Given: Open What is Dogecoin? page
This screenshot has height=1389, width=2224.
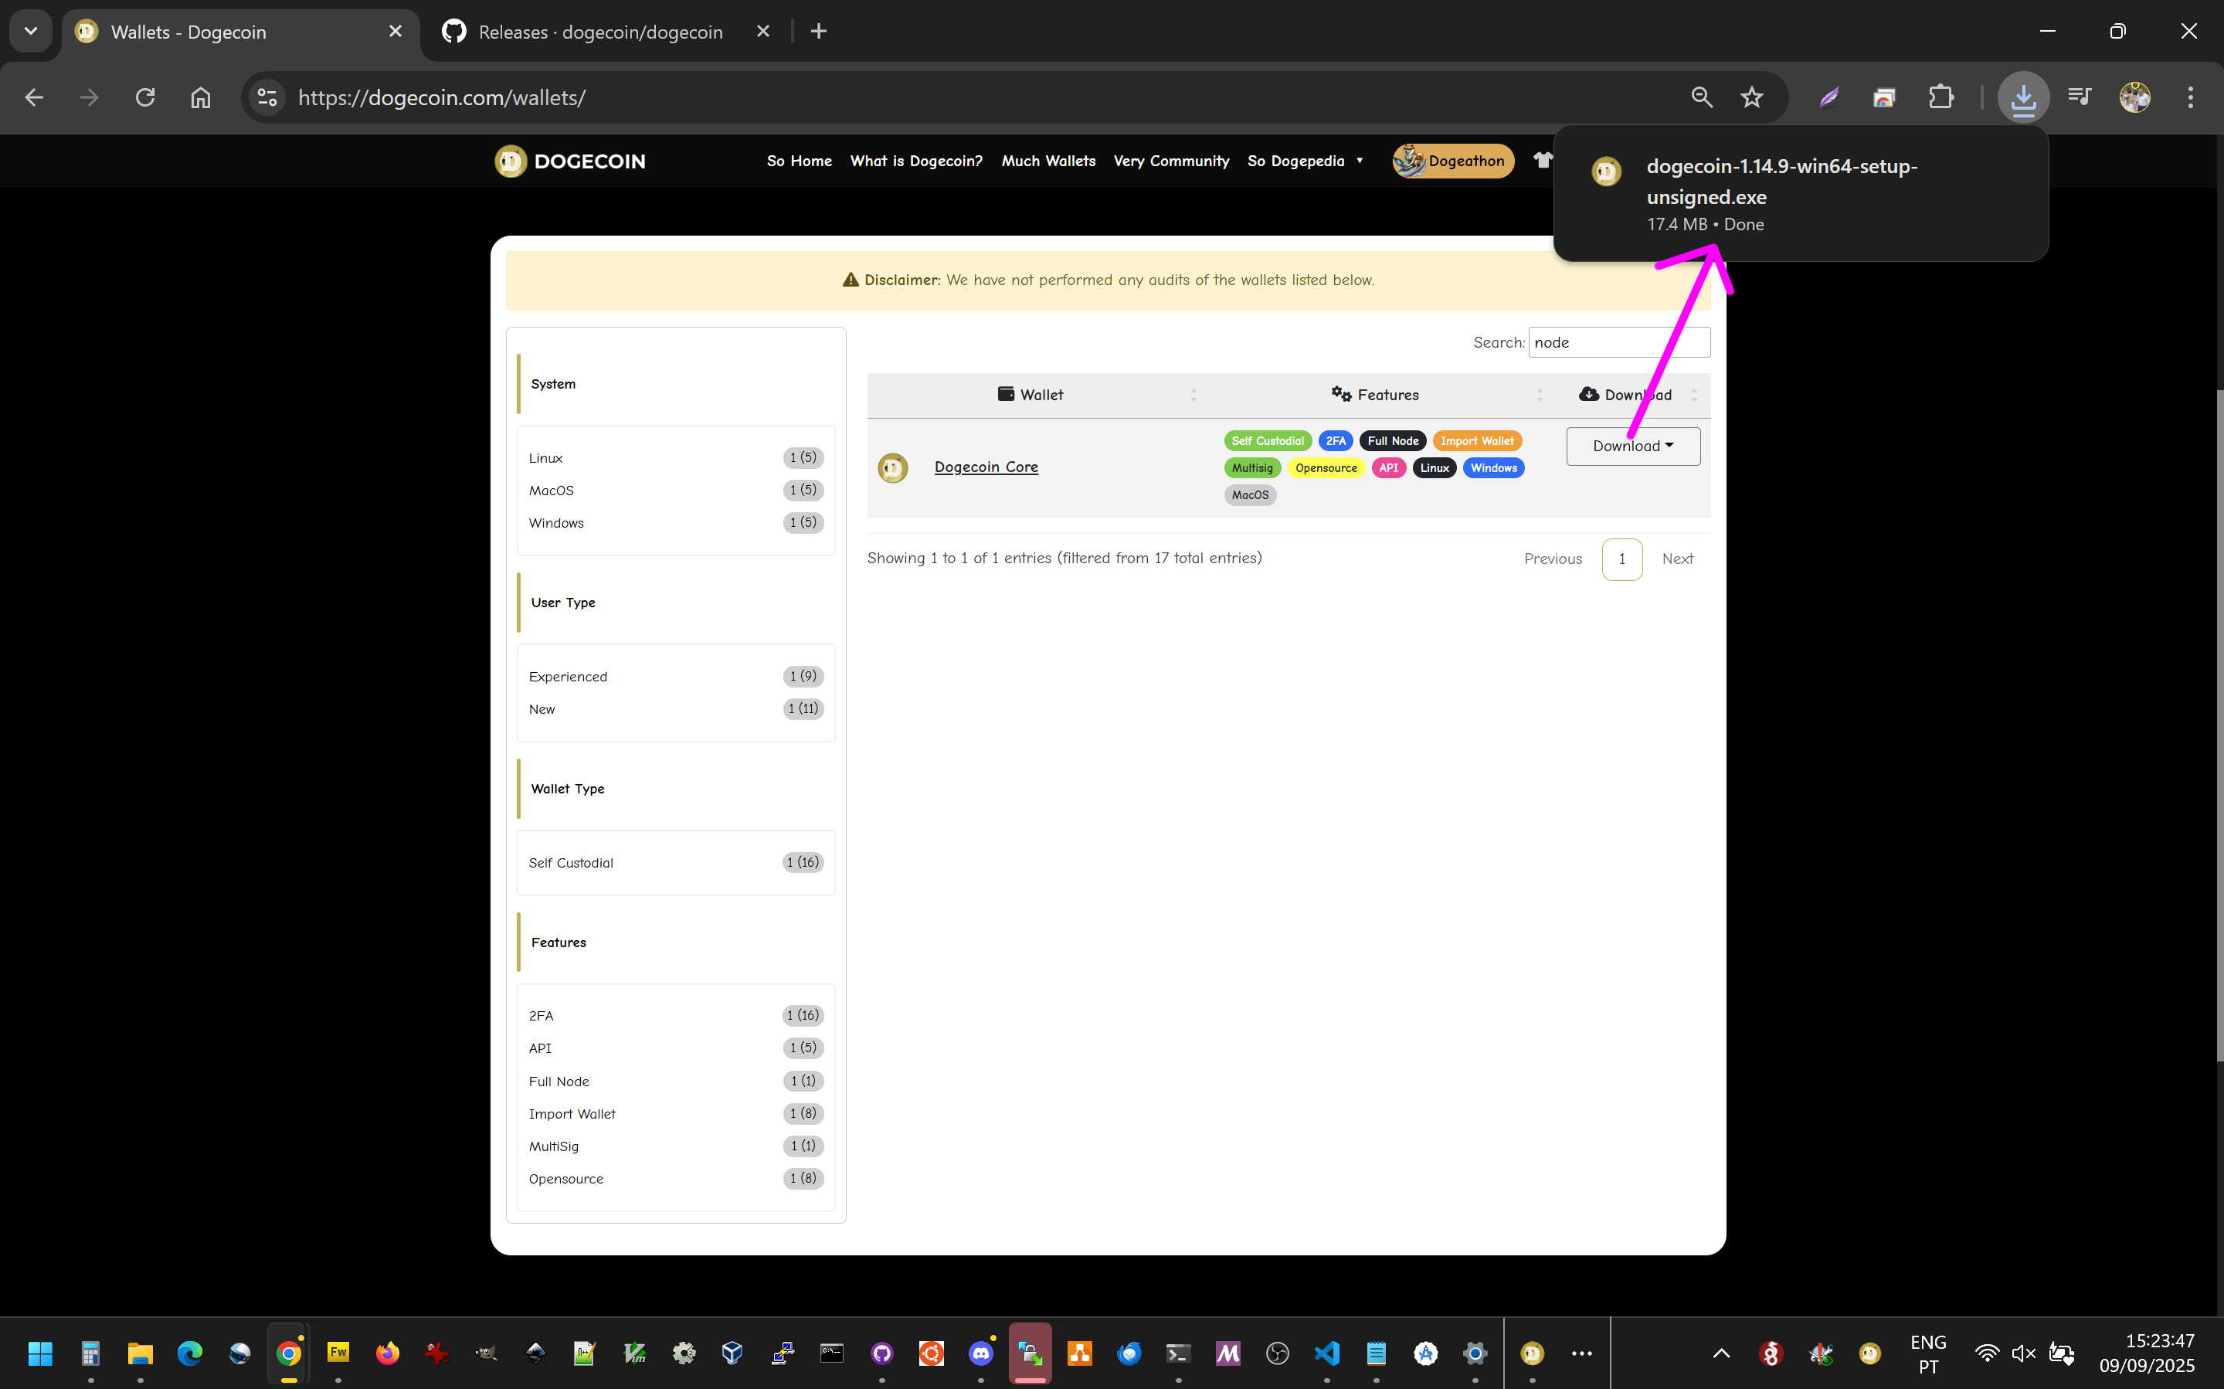Looking at the screenshot, I should [916, 161].
